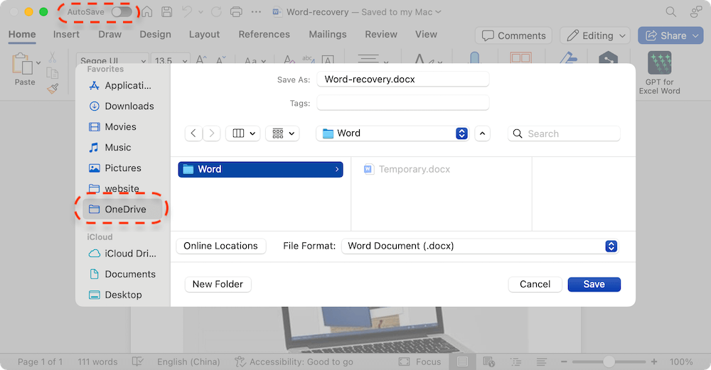Select Desktop in the sidebar
Image resolution: width=711 pixels, height=370 pixels.
116,295
